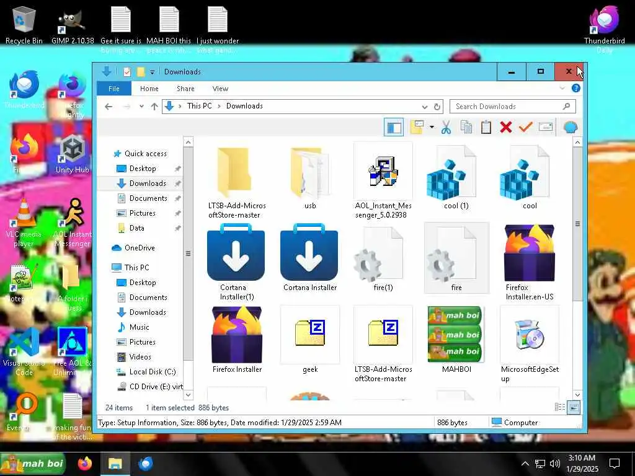This screenshot has height=476, width=635.
Task: Select the AOL_Instant_Messenger_5.0.2938 file
Action: click(383, 182)
